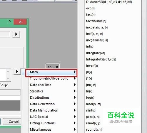Select the round(x, n) function

pyautogui.click(x=94, y=129)
